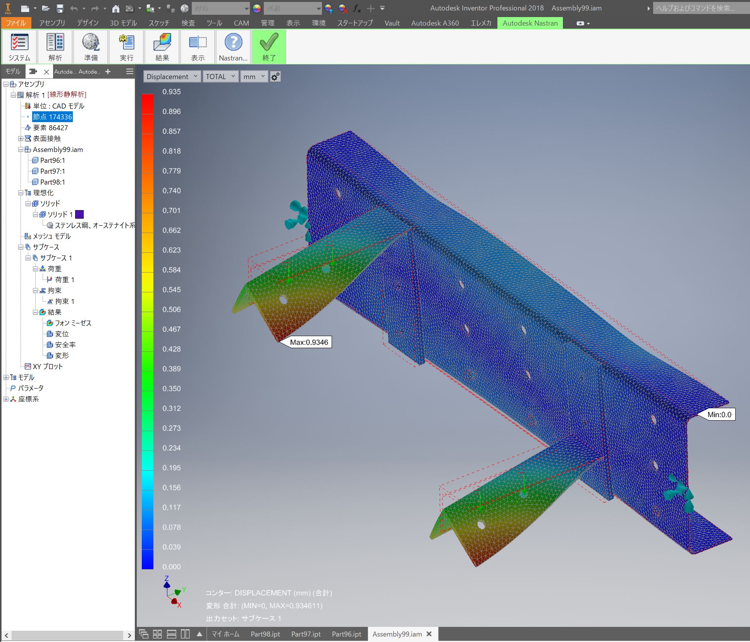Click the ソリッド 1 purple color swatch
This screenshot has width=750, height=642.
(79, 214)
